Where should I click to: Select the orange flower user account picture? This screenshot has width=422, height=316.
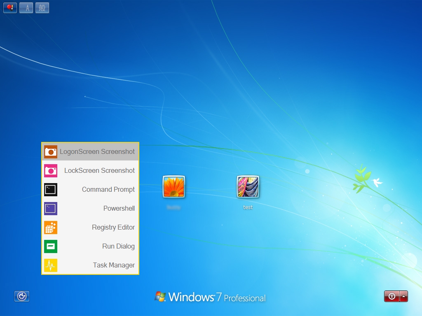174,187
